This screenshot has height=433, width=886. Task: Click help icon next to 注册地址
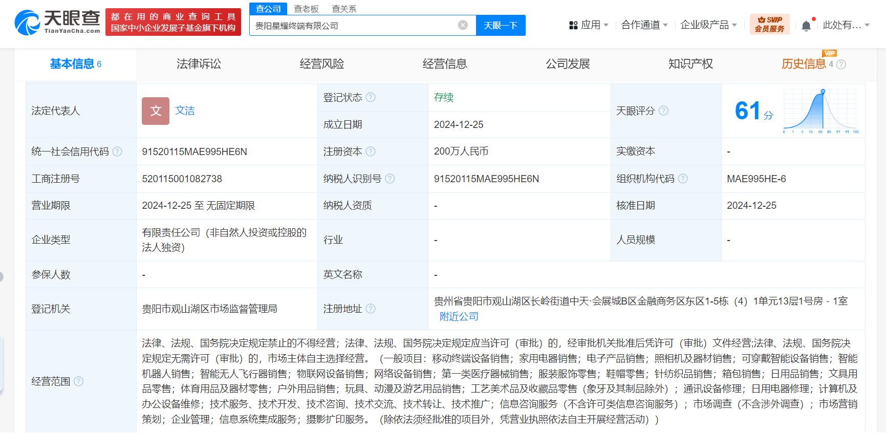371,309
